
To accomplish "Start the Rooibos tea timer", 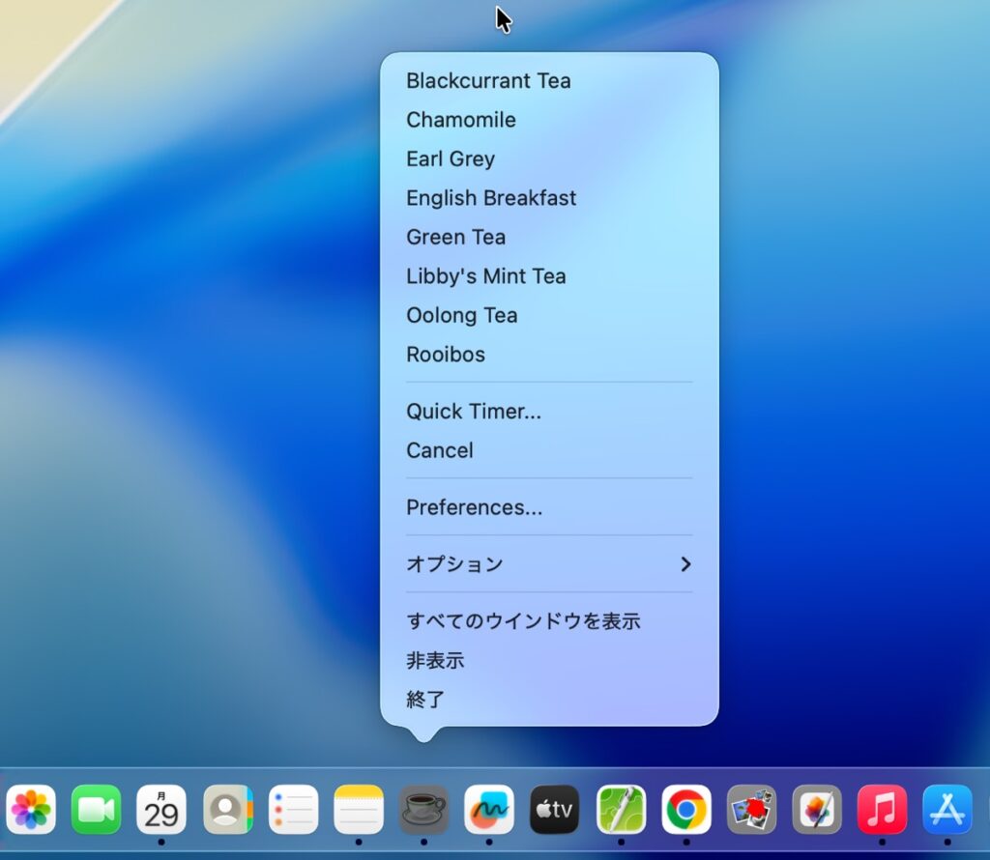I will (x=446, y=355).
